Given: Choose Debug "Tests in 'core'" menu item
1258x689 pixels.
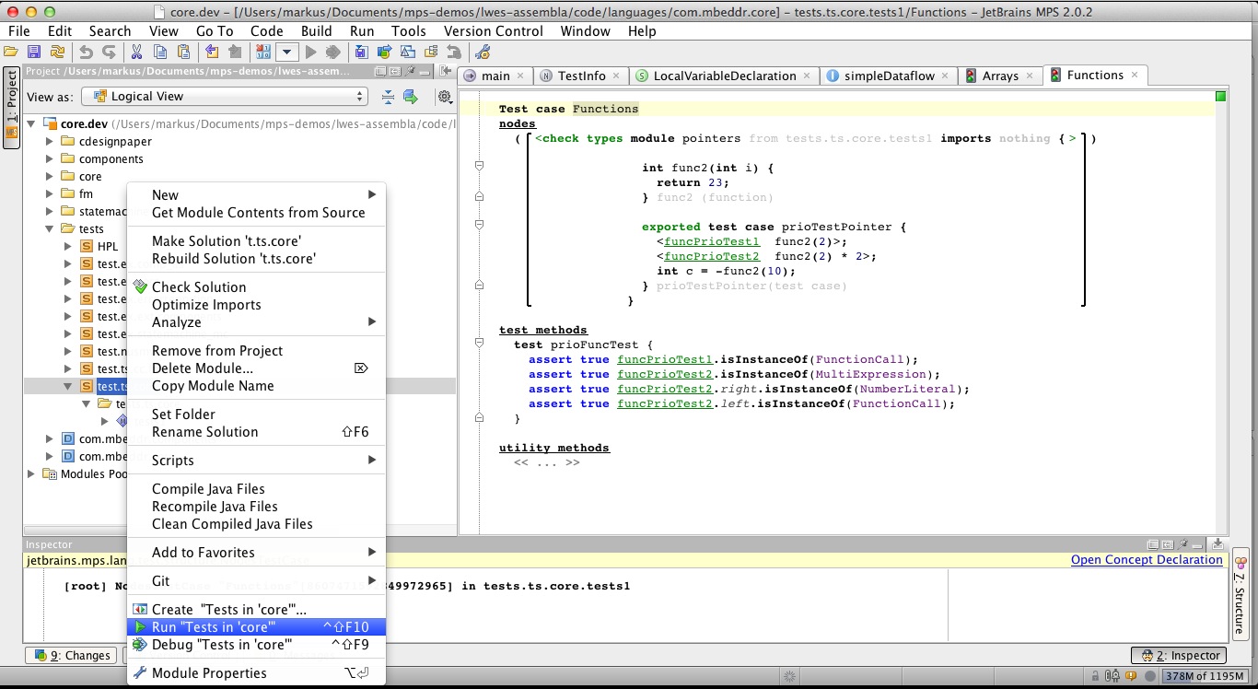Looking at the screenshot, I should [x=256, y=645].
